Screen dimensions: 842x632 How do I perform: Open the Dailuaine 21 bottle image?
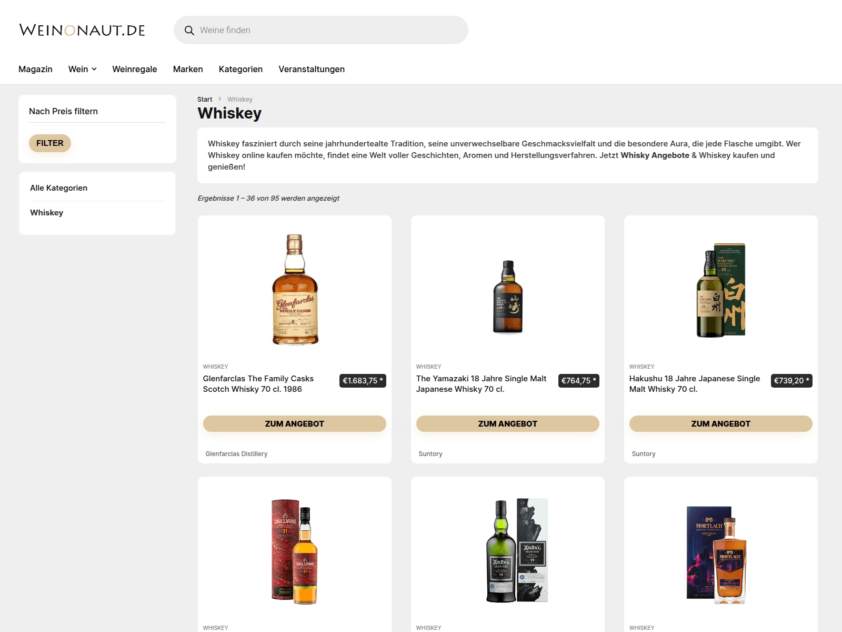point(295,551)
